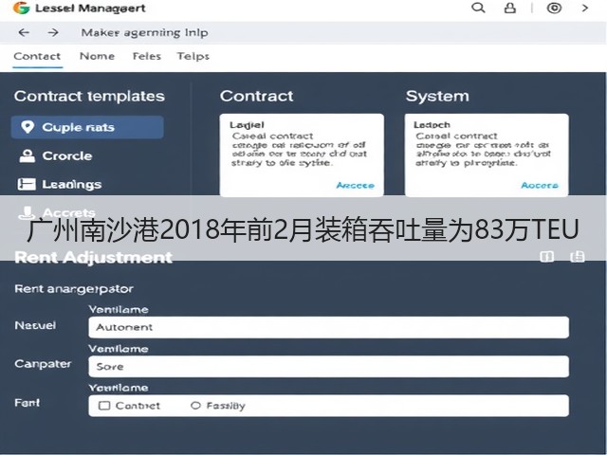Click the save icon beside Rent Adjustment
The image size is (607, 455).
pyautogui.click(x=578, y=257)
